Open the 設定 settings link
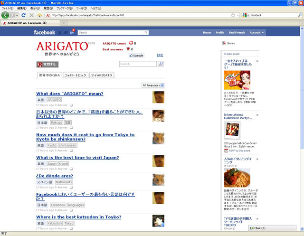This screenshot has width=304, height=236. click(x=160, y=55)
